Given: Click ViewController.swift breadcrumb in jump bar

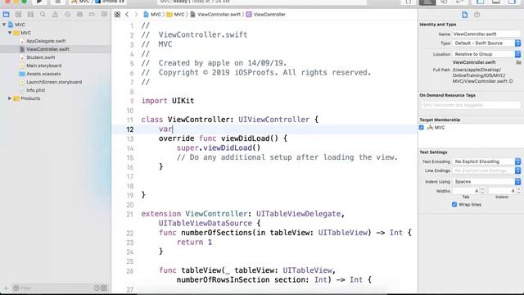Looking at the screenshot, I should click(x=215, y=15).
